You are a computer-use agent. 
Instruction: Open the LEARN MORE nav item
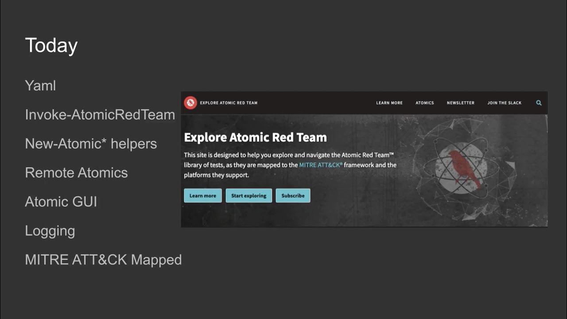point(389,103)
